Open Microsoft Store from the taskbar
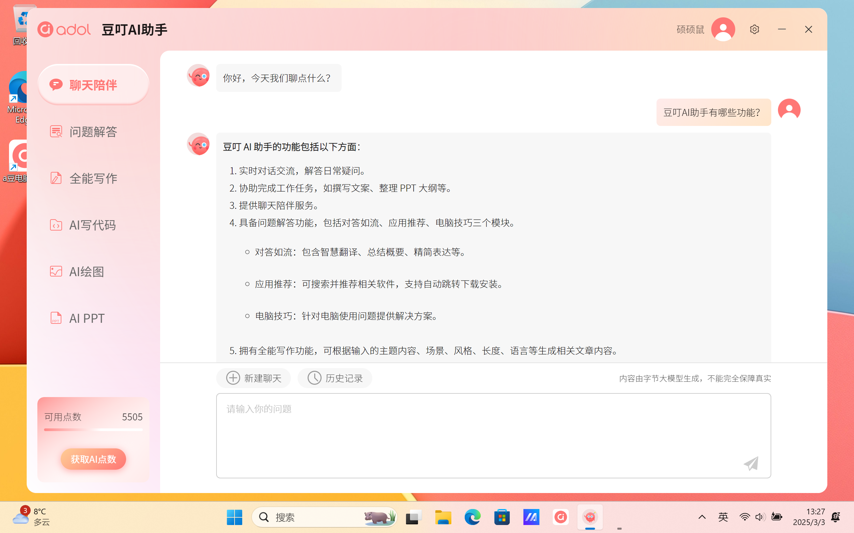This screenshot has height=533, width=854. 502,517
